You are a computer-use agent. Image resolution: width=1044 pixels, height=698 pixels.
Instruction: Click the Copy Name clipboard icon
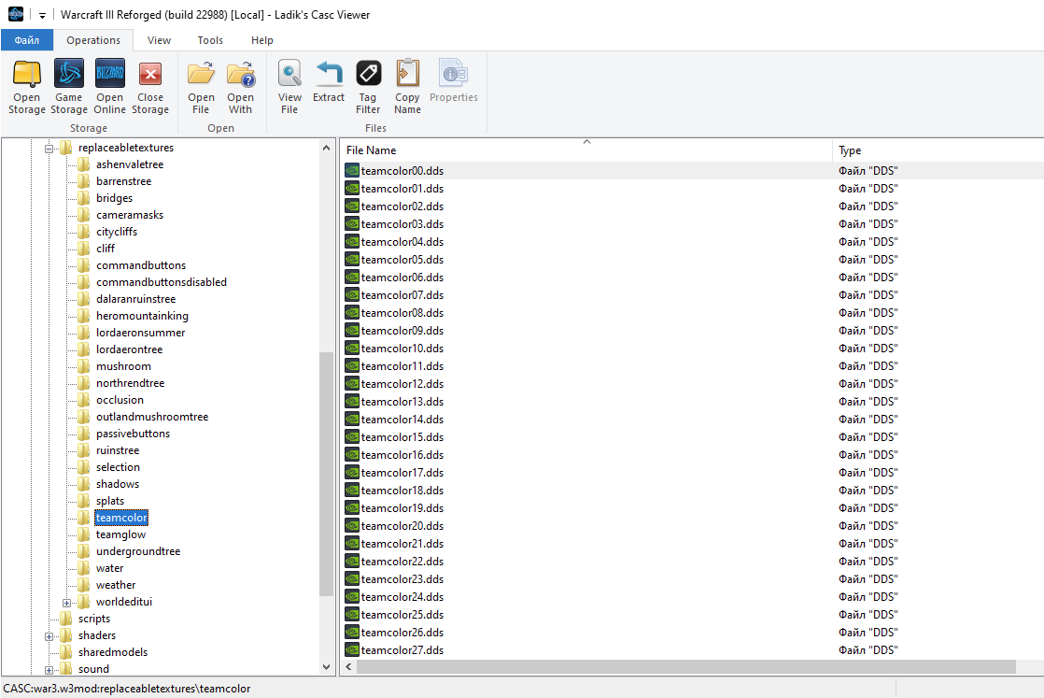[407, 73]
